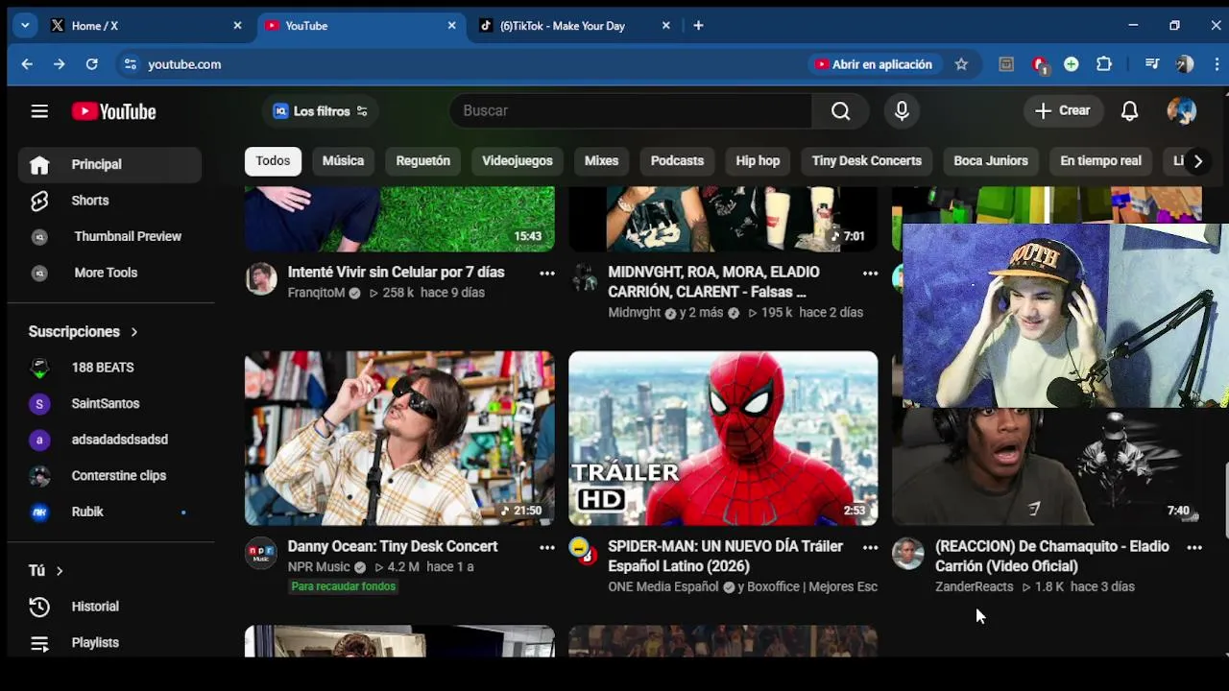Click Abrir en aplicación button
The image size is (1229, 691).
pyautogui.click(x=874, y=64)
